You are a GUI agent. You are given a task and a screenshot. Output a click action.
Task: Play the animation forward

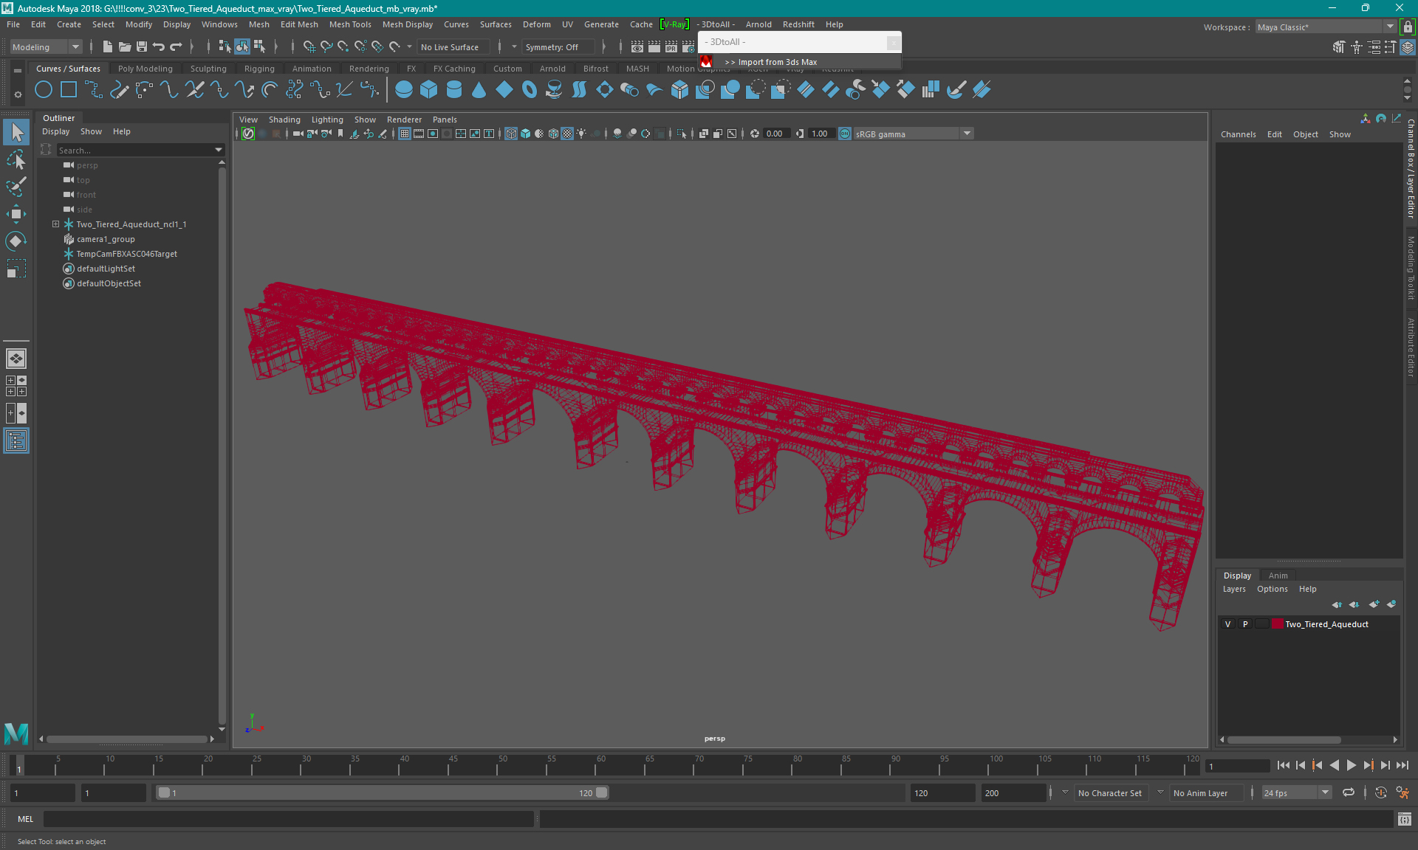coord(1351,765)
